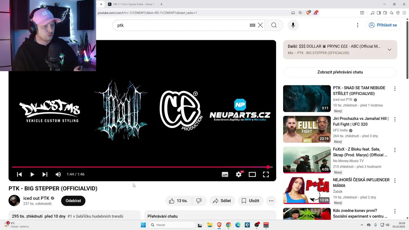Close the current browser tab

coord(101,4)
